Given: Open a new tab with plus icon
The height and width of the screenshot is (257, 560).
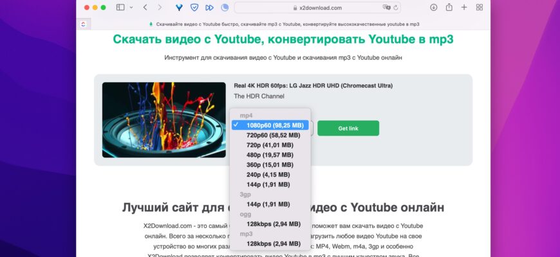Looking at the screenshot, I should (x=464, y=8).
